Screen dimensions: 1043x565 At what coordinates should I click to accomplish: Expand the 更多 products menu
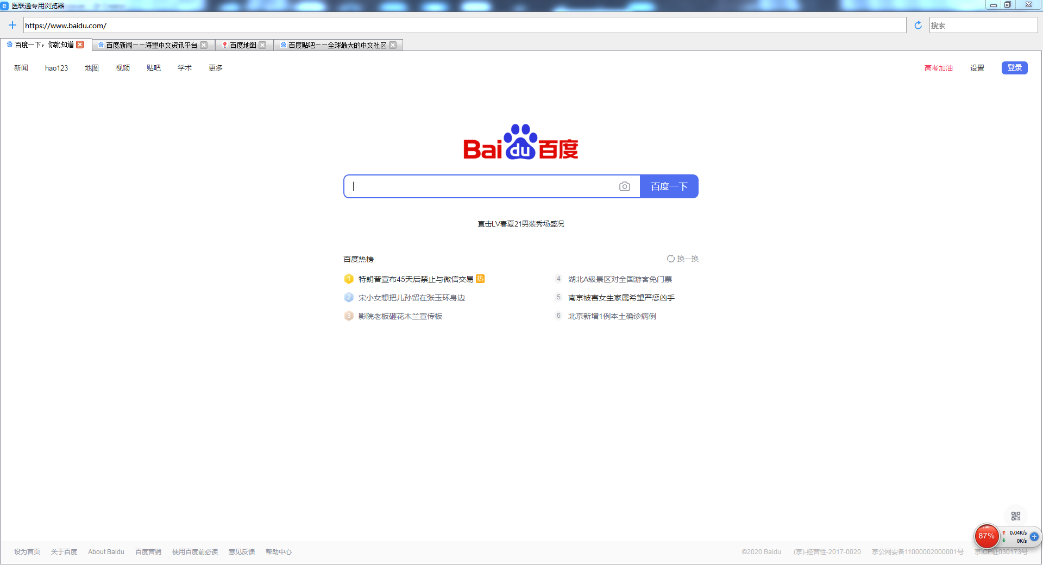(x=216, y=68)
